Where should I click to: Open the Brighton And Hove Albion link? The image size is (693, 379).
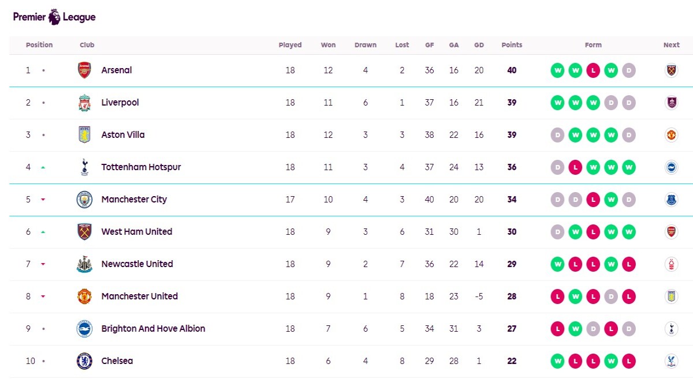(x=153, y=329)
